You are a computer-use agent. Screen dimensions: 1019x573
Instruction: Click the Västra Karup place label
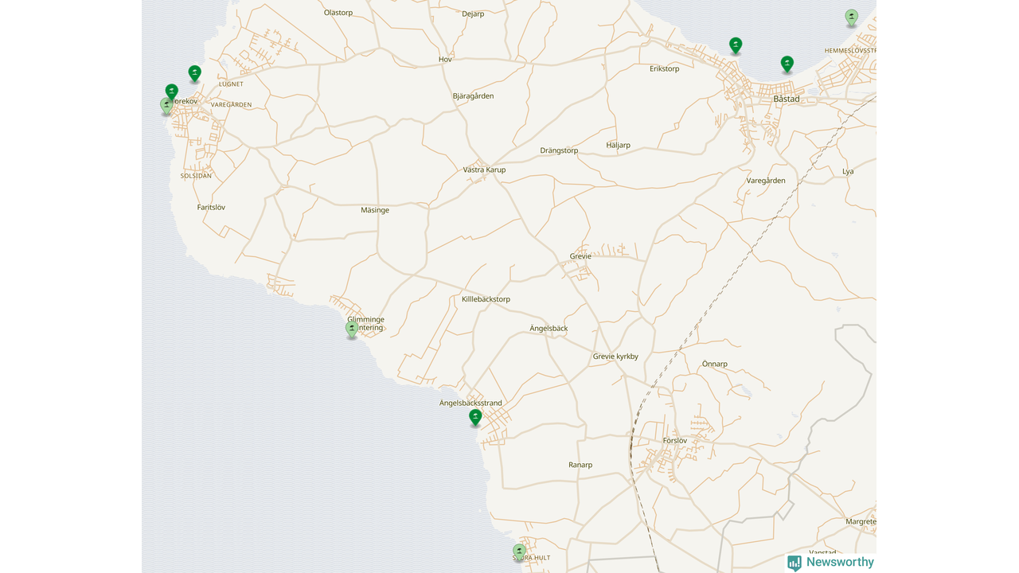pyautogui.click(x=484, y=170)
